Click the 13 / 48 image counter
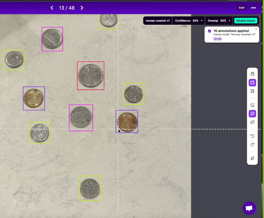Screen dimensions: 264x218 coord(67,8)
